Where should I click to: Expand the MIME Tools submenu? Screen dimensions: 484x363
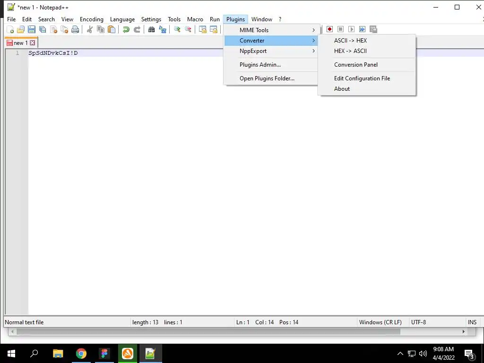[x=271, y=30]
